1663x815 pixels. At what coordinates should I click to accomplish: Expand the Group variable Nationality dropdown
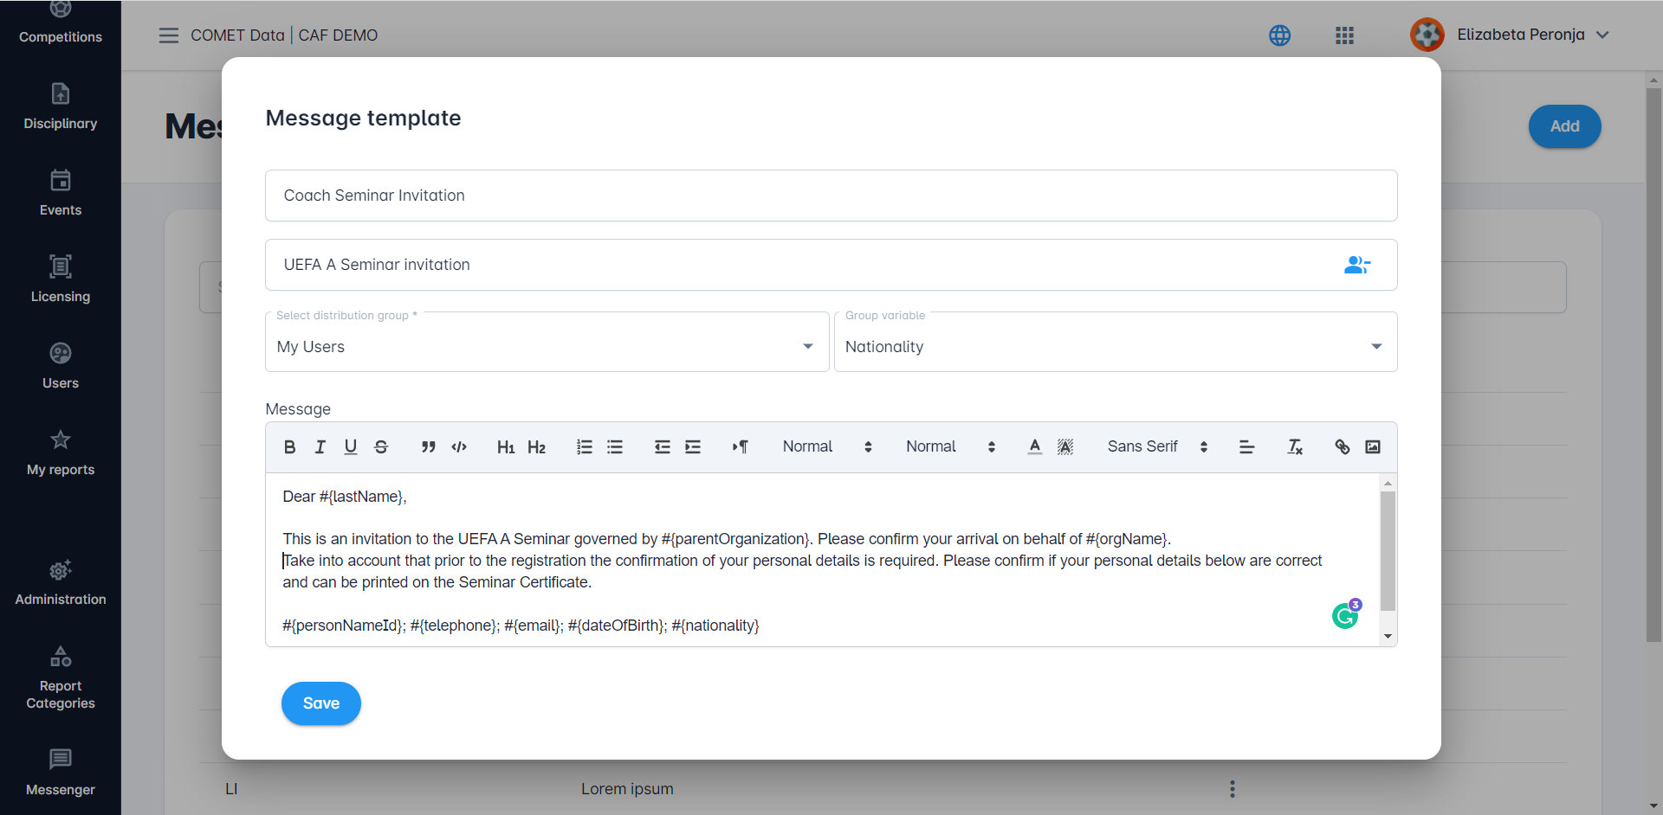pyautogui.click(x=1115, y=346)
